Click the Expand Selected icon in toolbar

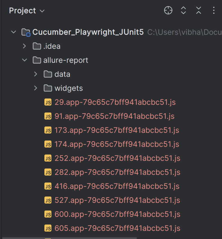[x=184, y=11]
